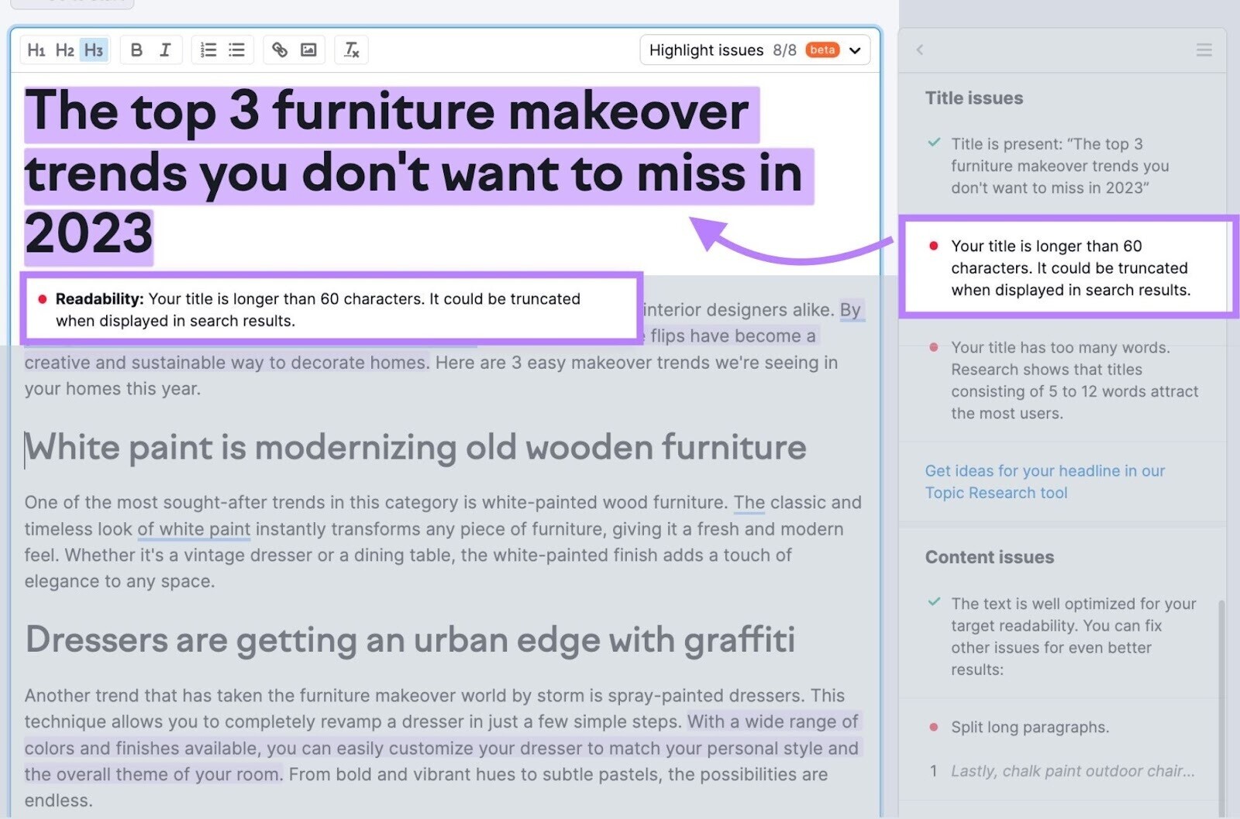The image size is (1240, 819).
Task: Click the beta badge next to issue count
Action: [823, 50]
